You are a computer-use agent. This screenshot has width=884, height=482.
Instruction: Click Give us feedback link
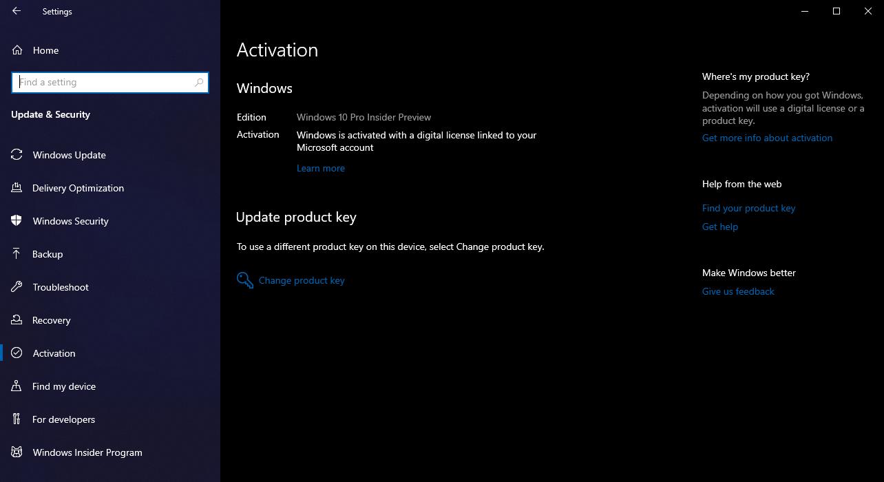click(x=738, y=291)
